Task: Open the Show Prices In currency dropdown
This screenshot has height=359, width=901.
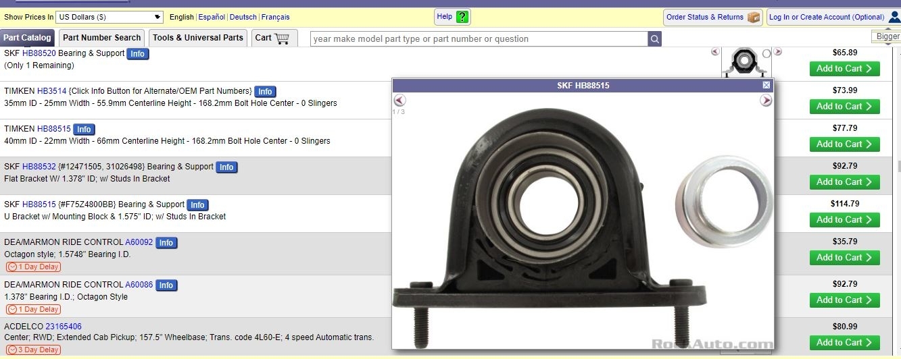Action: pos(109,17)
